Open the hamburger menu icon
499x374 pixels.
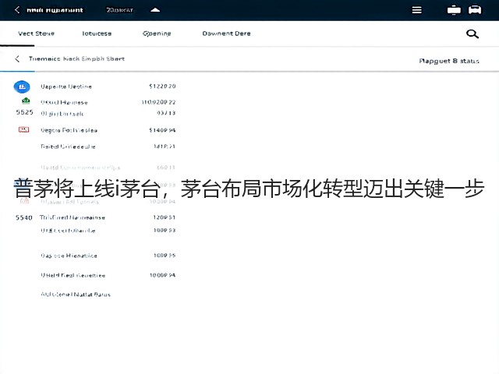(416, 10)
